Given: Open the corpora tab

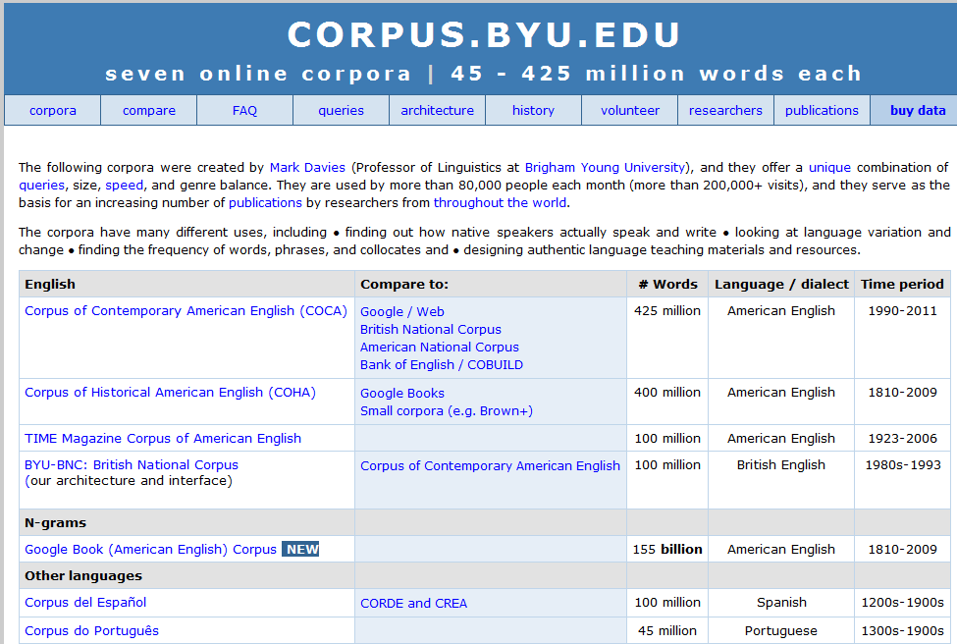Looking at the screenshot, I should [52, 111].
